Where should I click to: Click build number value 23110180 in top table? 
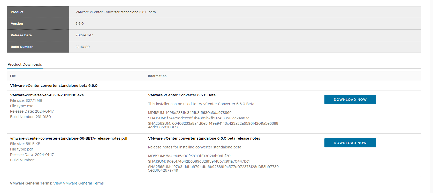coord(82,47)
